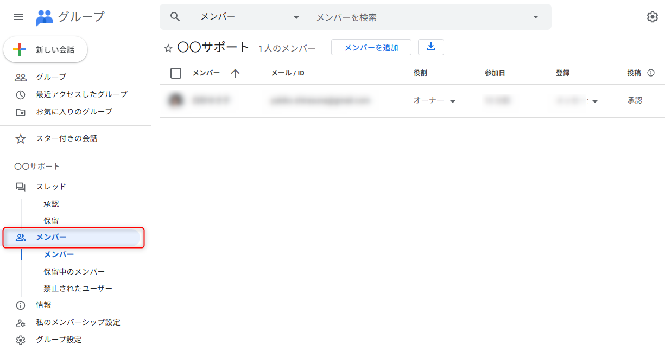Expand advanced search options arrow
The width and height of the screenshot is (665, 363).
point(536,17)
